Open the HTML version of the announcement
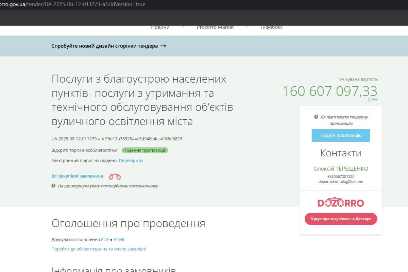408x272 pixels. 120,239
